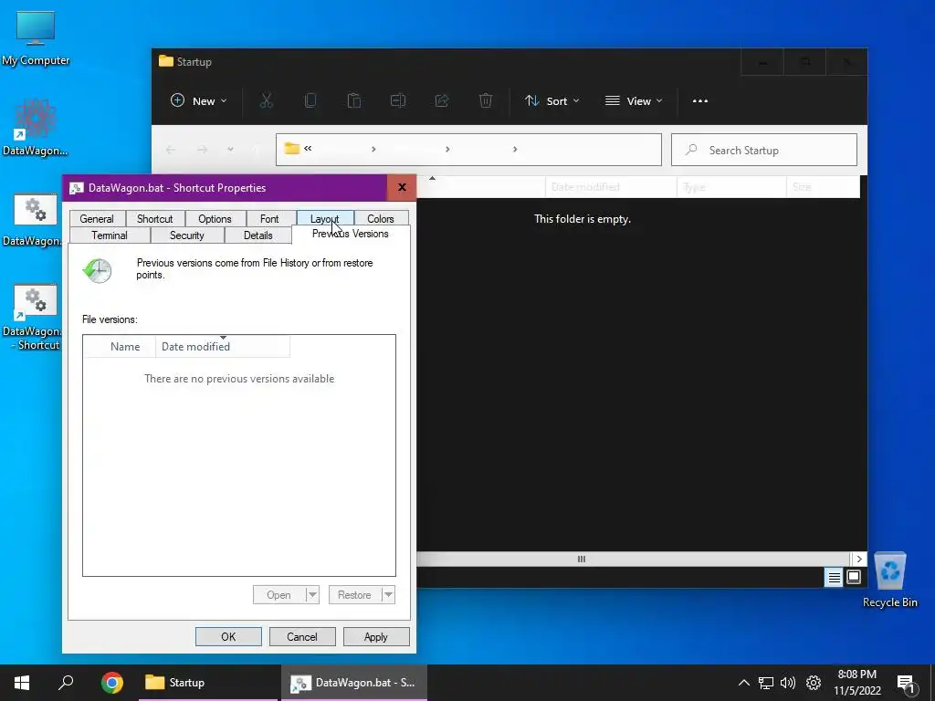
Task: Click the Forward arrow in Startup window
Action: pyautogui.click(x=202, y=150)
